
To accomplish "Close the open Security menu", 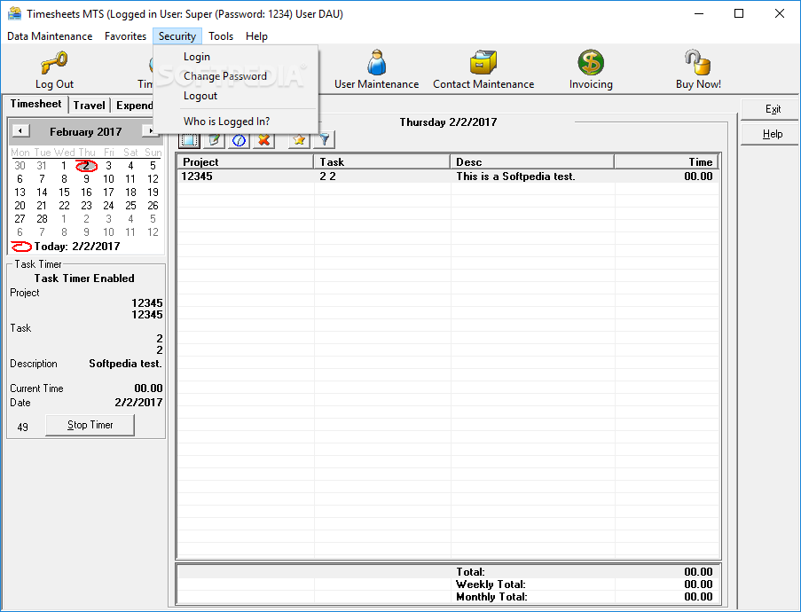I will coord(177,36).
